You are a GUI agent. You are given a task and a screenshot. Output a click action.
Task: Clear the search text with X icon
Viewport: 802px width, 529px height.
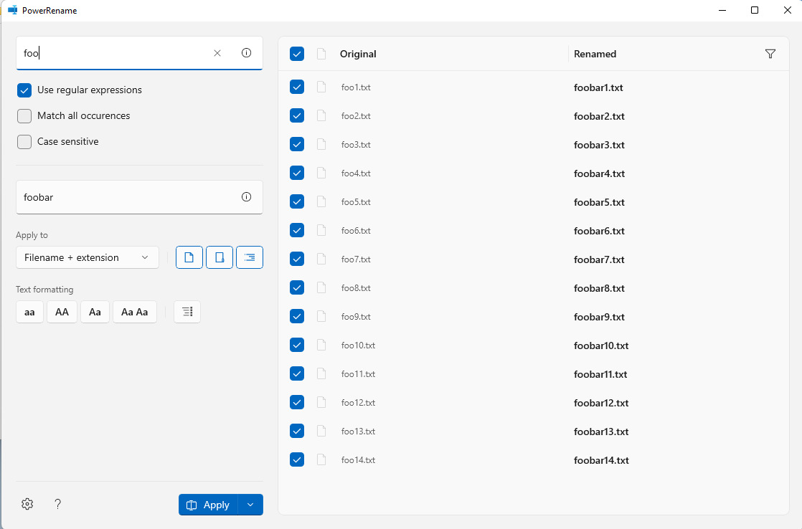coord(217,53)
